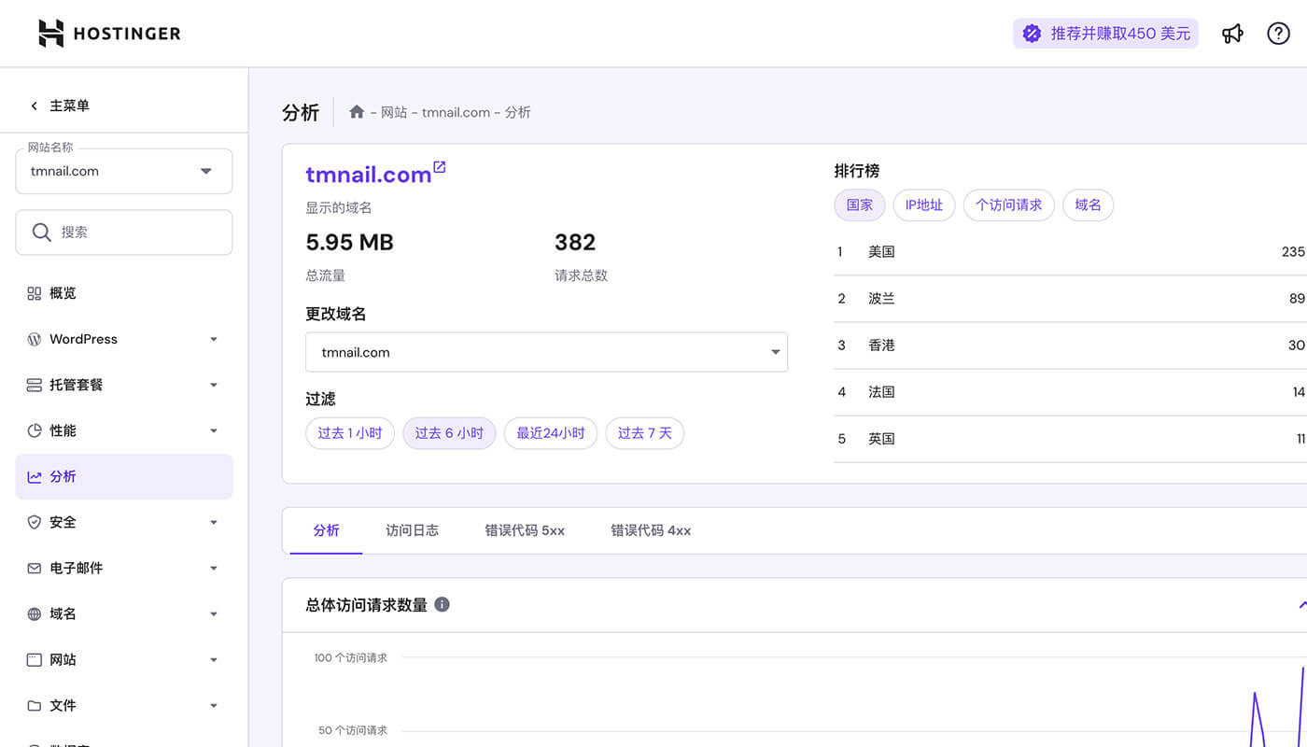Select the 过去 1 小时 filter

point(350,433)
